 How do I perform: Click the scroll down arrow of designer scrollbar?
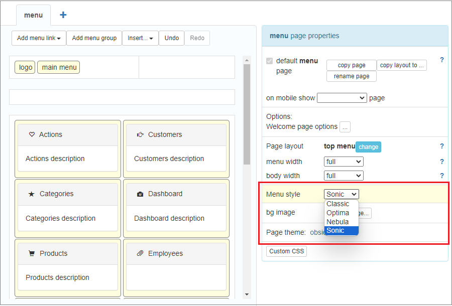(x=247, y=294)
